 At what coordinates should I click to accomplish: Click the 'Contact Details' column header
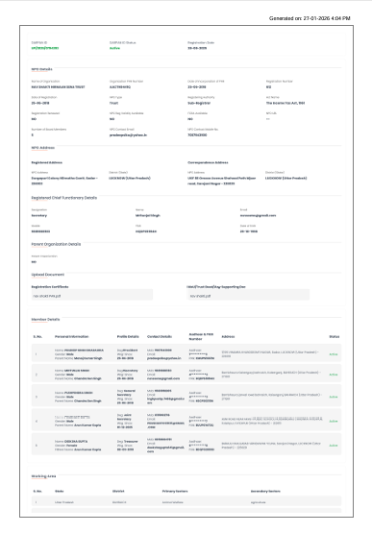click(160, 336)
